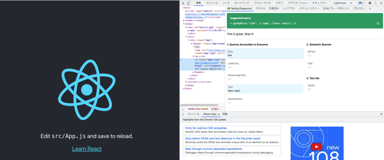Open DevTools settings gear
Viewport: 384px width, 160px height.
click(x=370, y=3)
